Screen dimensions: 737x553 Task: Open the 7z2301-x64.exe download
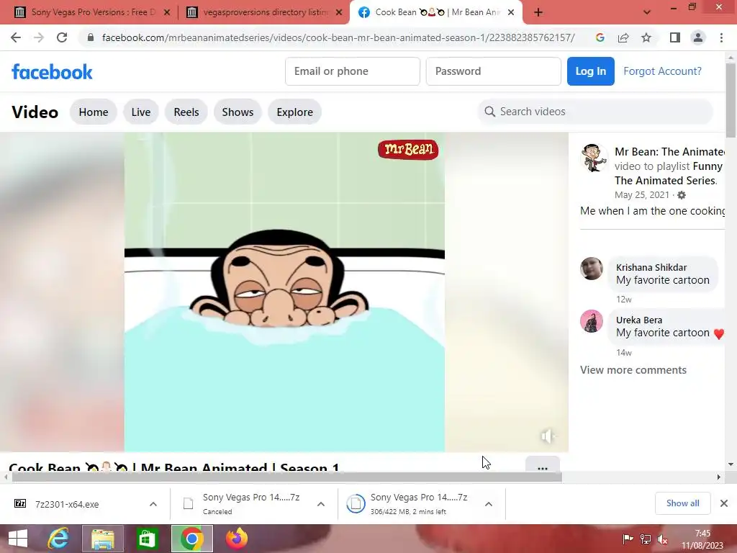click(x=67, y=504)
